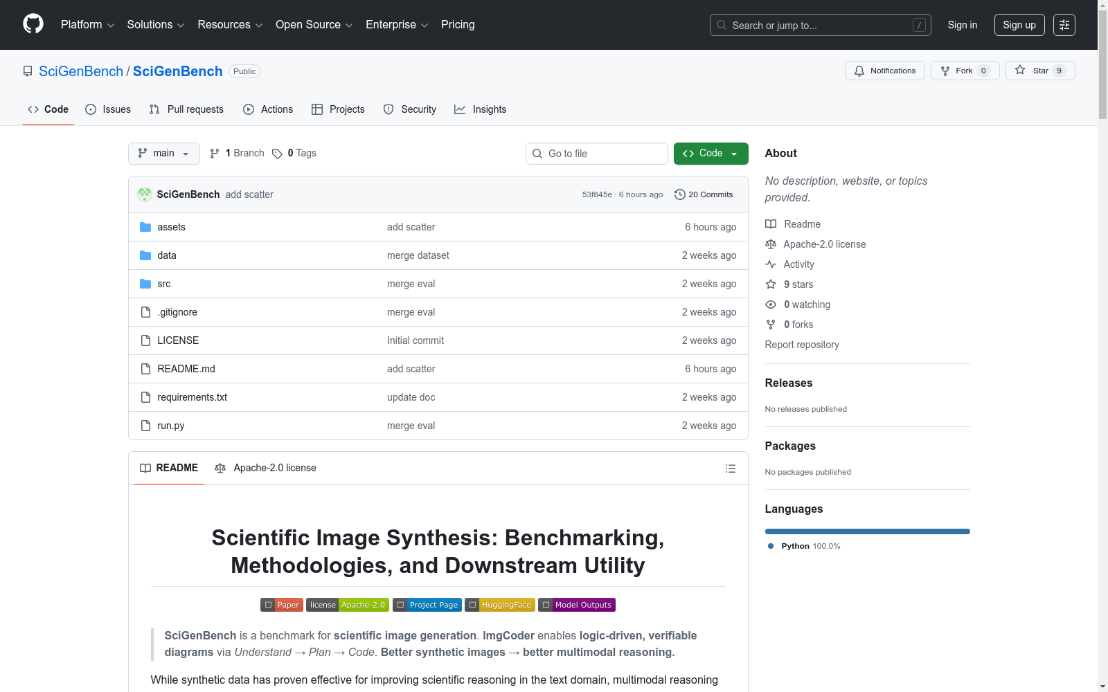The height and width of the screenshot is (692, 1108).
Task: Click the branch icon beside 1 Branch
Action: (x=215, y=154)
